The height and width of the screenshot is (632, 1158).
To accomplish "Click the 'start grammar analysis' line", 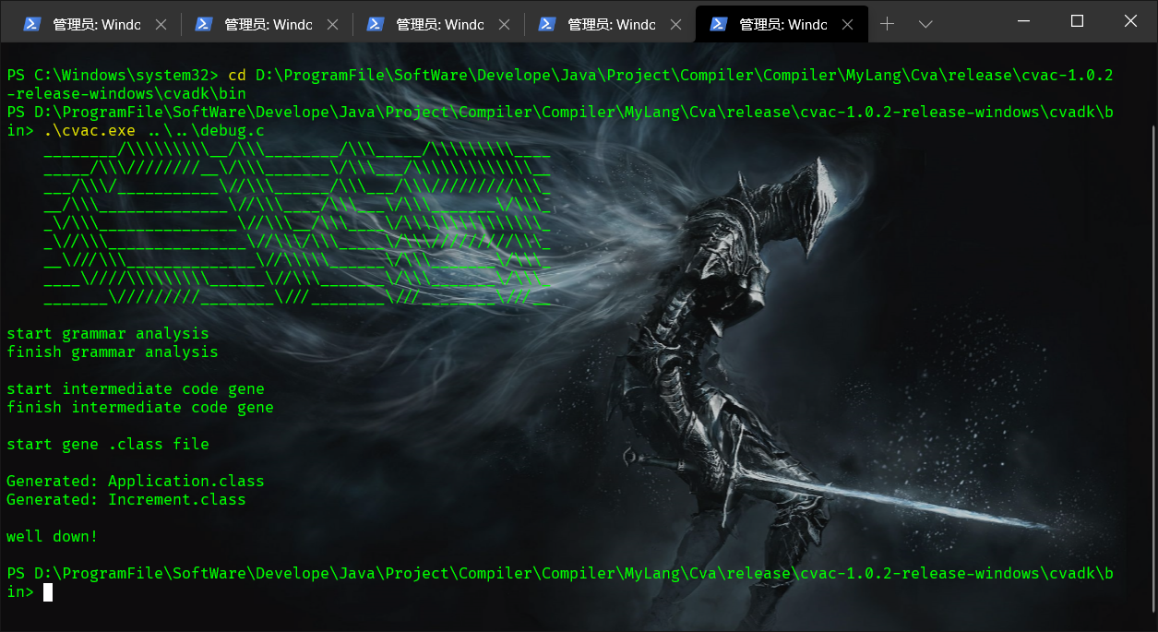I will [x=108, y=334].
